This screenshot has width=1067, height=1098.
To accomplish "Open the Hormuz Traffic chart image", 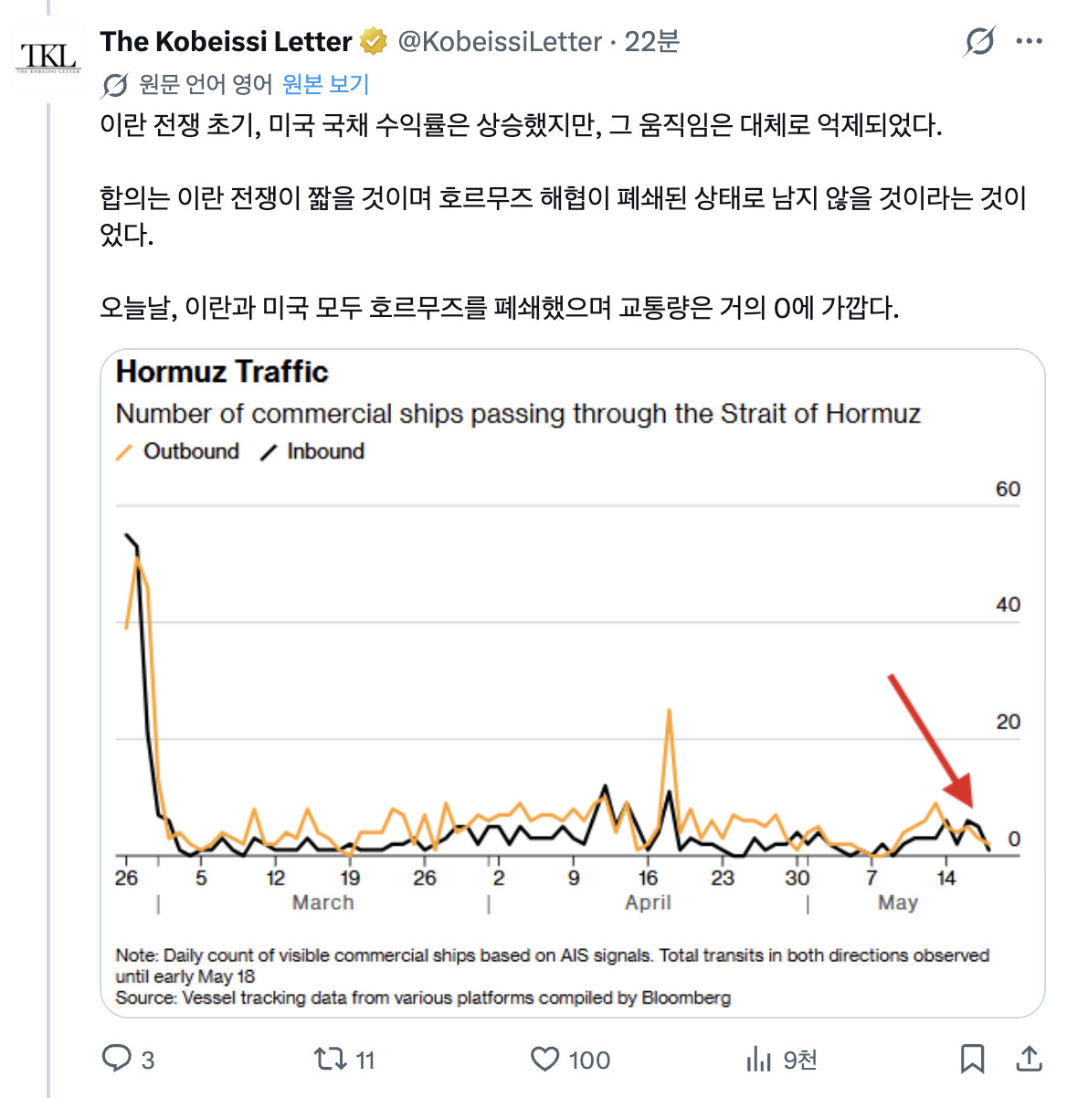I will [572, 682].
